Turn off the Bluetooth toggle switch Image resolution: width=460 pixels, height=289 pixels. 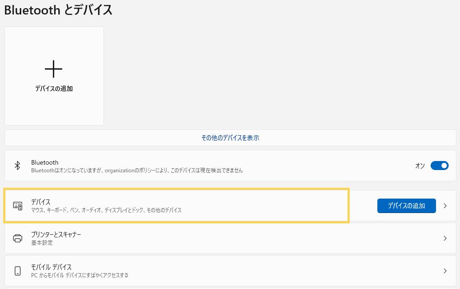pyautogui.click(x=439, y=166)
